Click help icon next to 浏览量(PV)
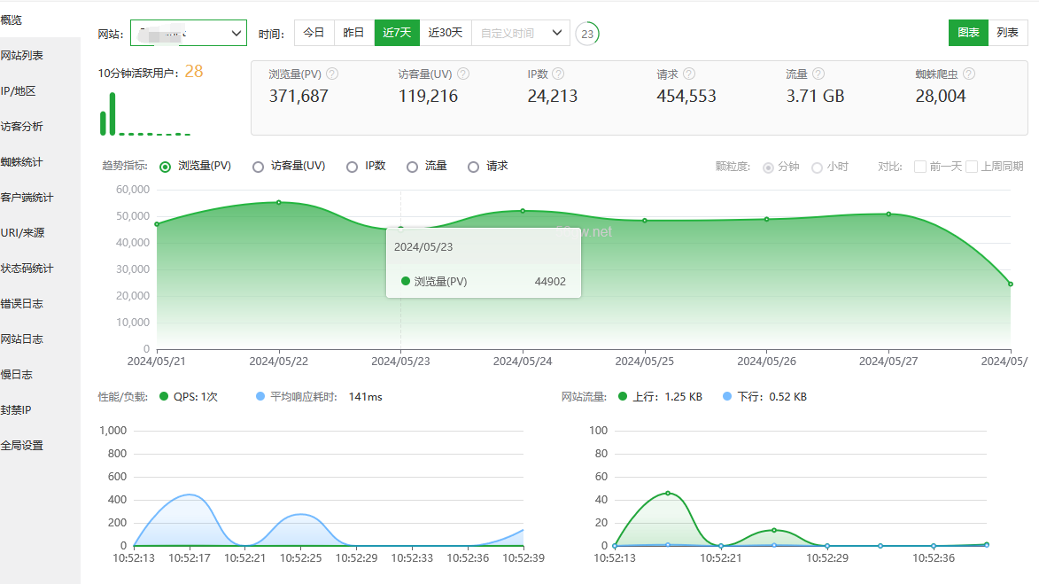Screen dimensions: 1039x584 pyautogui.click(x=333, y=74)
